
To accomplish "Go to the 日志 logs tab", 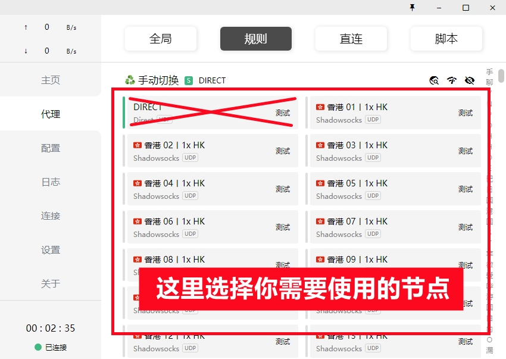I will coord(51,182).
